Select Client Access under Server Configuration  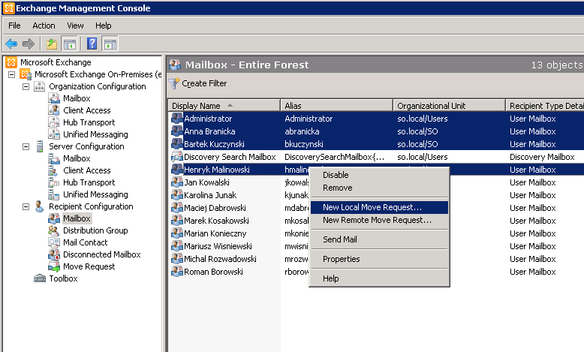(87, 170)
